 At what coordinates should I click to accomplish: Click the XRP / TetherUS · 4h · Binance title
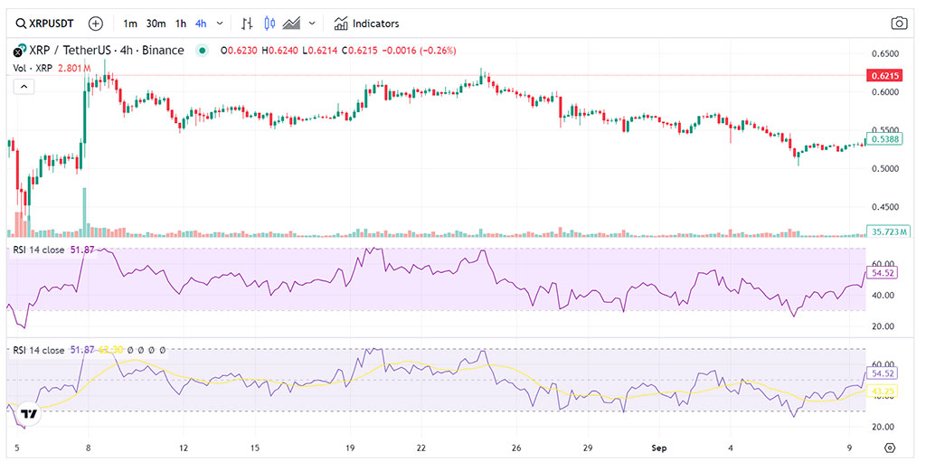pyautogui.click(x=107, y=51)
